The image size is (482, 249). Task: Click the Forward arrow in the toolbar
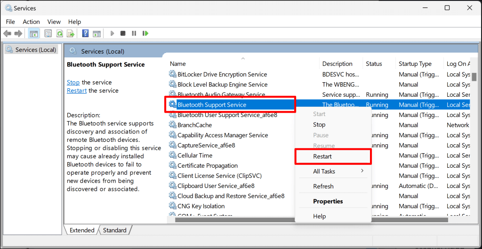(x=18, y=33)
